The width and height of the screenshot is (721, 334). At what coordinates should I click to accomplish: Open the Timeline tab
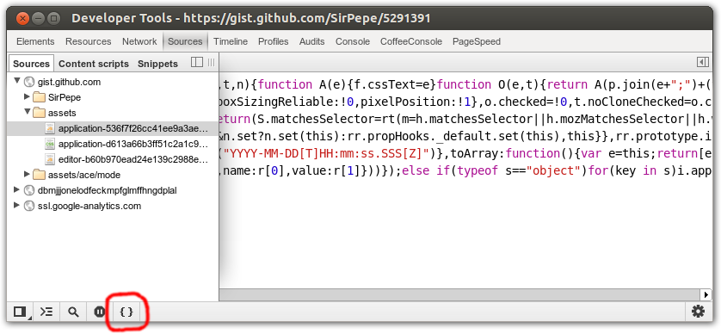(x=231, y=41)
